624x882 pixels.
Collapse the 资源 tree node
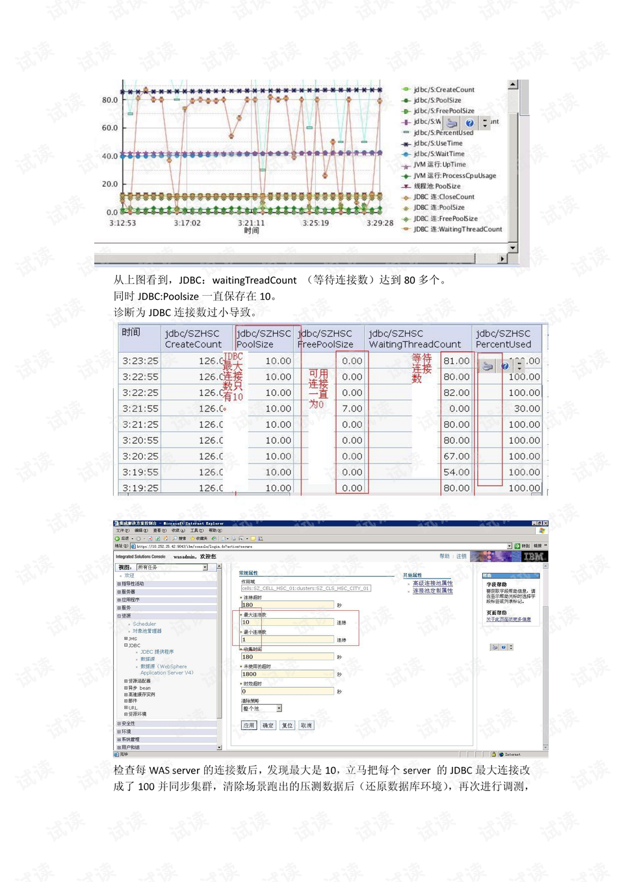pyautogui.click(x=119, y=616)
